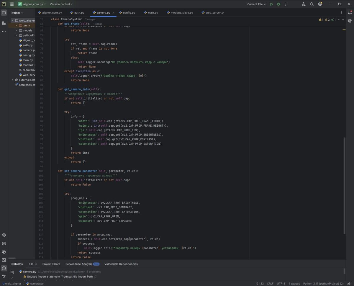Switch to the modbus_slave.py editor tab

(x=180, y=13)
